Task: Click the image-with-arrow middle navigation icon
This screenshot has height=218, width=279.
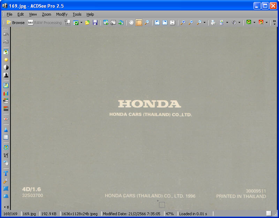Action: coord(113,23)
